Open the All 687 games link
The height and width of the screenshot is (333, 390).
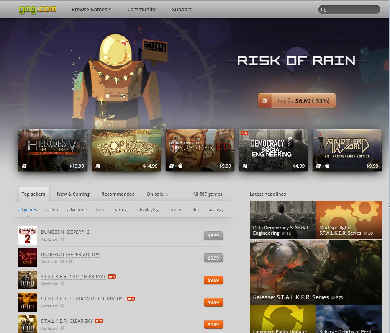[x=207, y=194]
